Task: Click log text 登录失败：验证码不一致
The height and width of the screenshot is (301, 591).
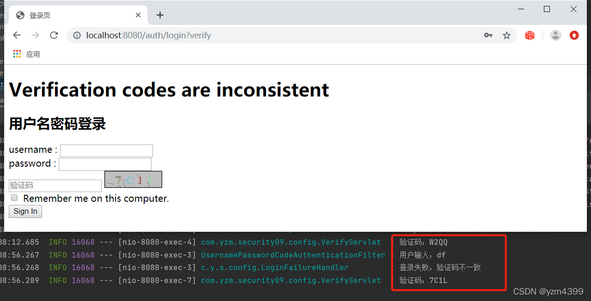Action: click(x=440, y=267)
